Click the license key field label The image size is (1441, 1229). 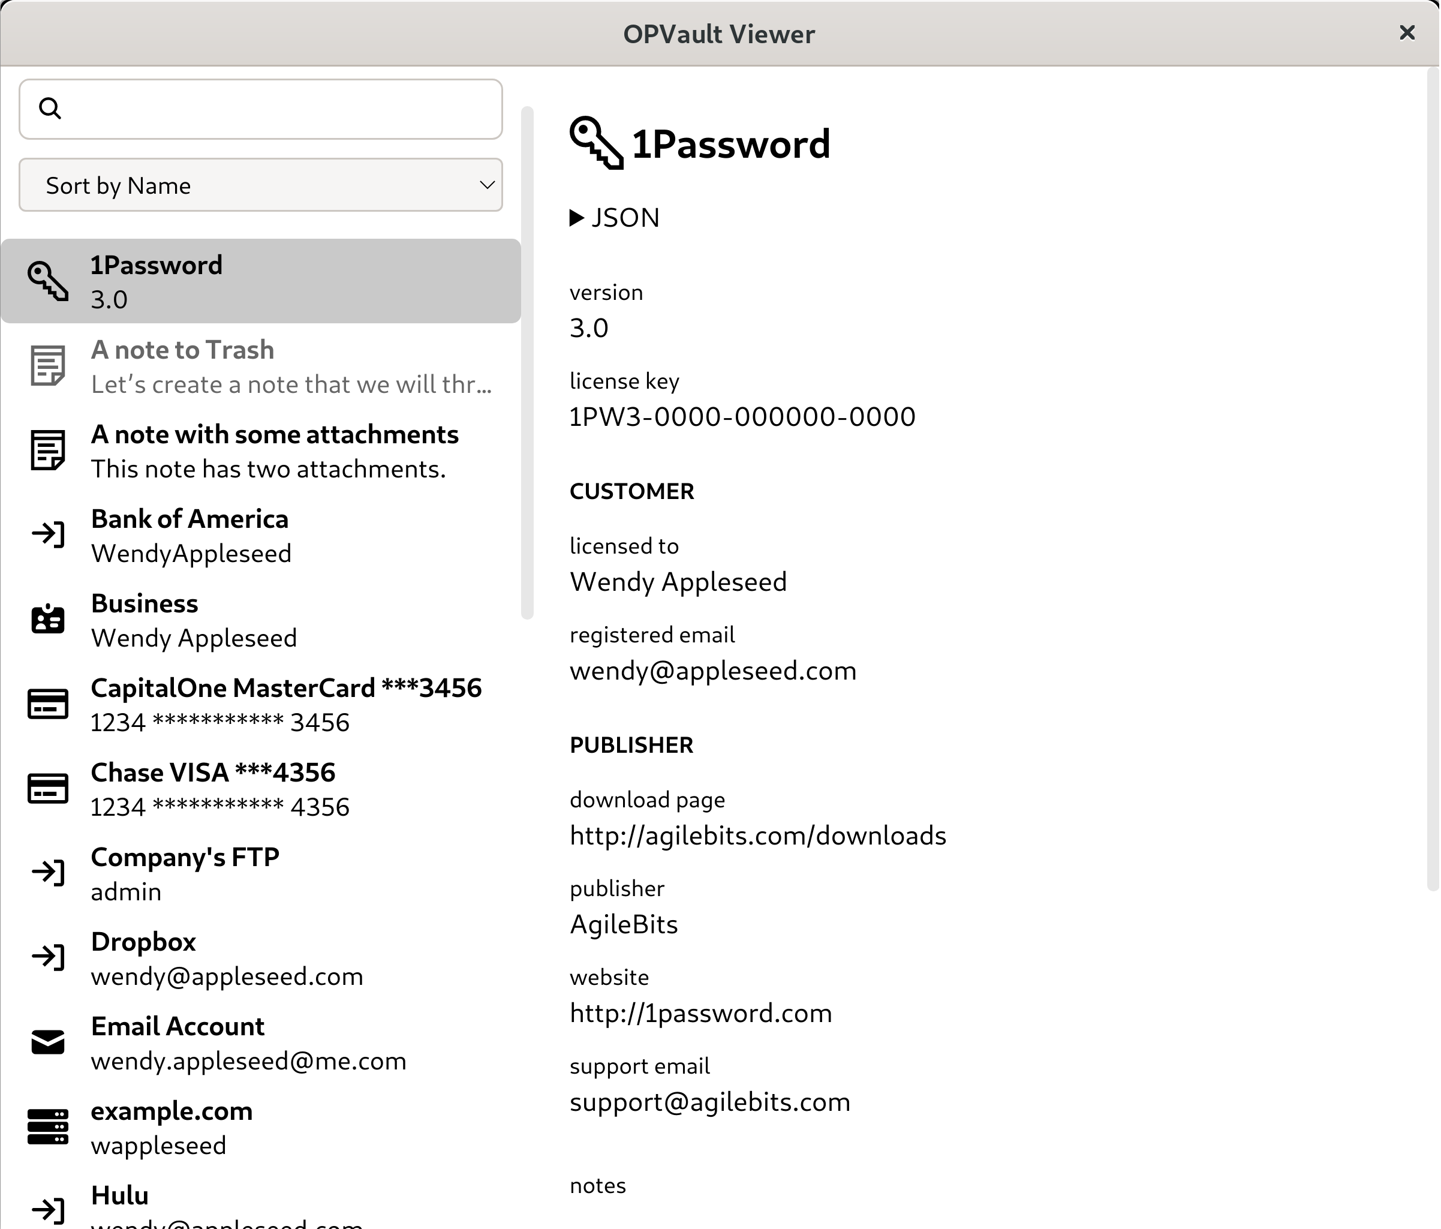click(x=624, y=382)
